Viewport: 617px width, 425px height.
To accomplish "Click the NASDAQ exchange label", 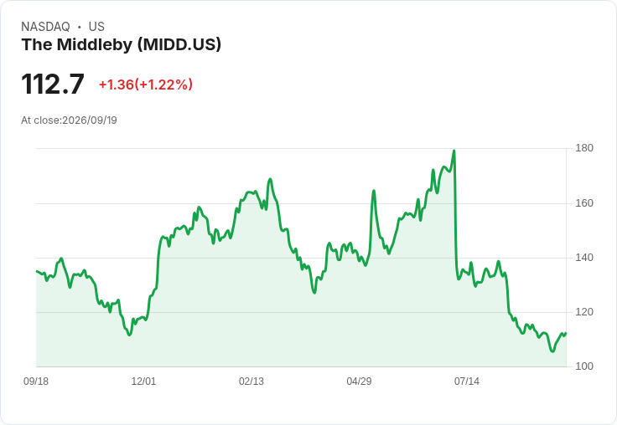I will pyautogui.click(x=45, y=27).
